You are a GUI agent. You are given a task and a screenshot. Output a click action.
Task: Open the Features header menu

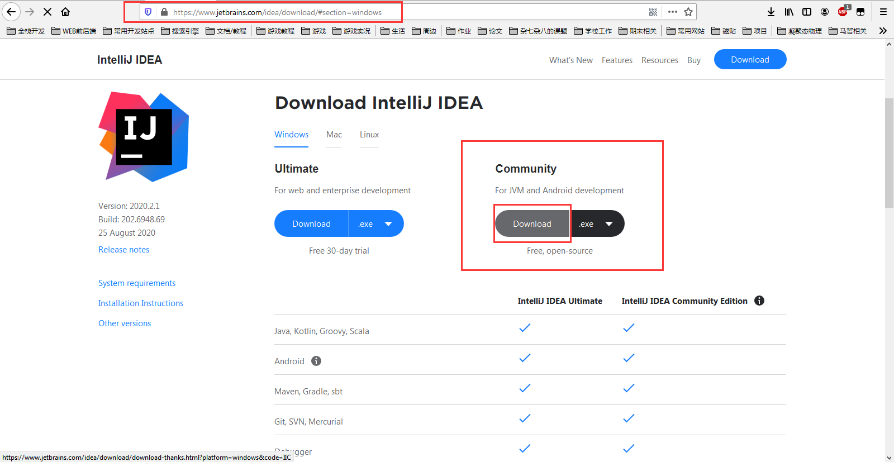click(x=617, y=60)
